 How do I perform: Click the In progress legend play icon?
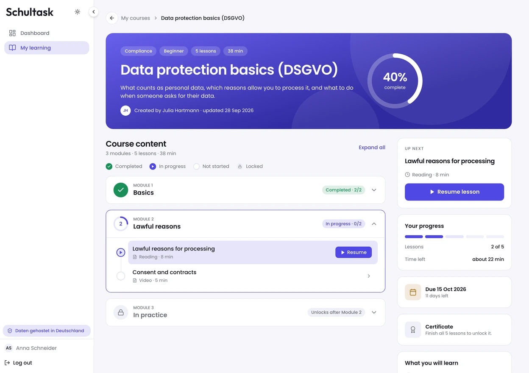tap(153, 167)
